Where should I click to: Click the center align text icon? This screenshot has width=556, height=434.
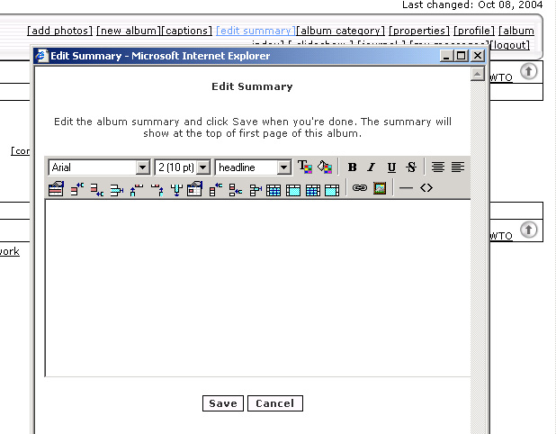(x=438, y=167)
